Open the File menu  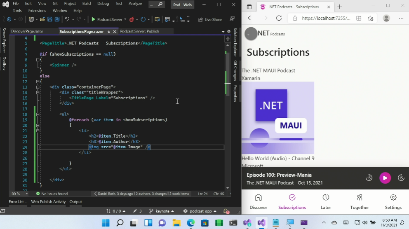(x=16, y=3)
